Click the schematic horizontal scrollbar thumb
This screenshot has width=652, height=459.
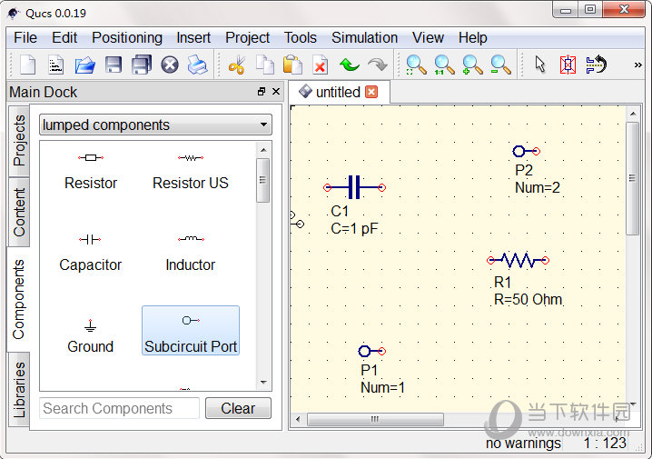tap(375, 419)
